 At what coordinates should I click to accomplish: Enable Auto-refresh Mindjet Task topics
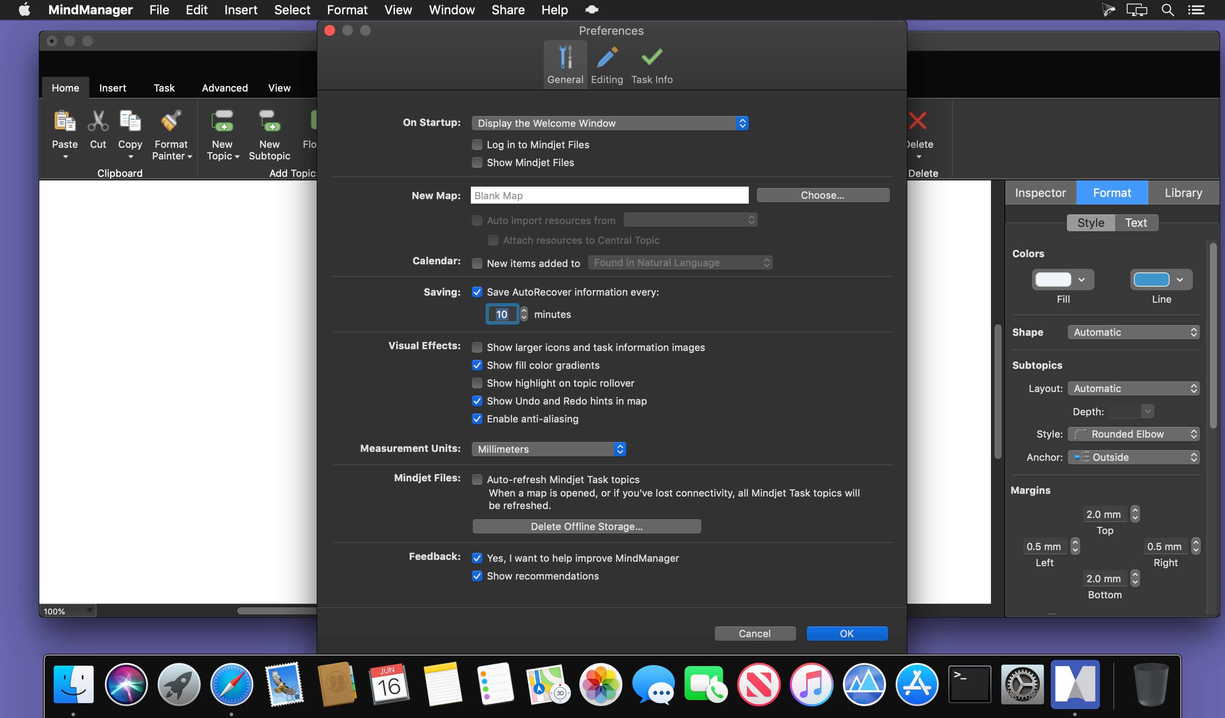pyautogui.click(x=477, y=479)
